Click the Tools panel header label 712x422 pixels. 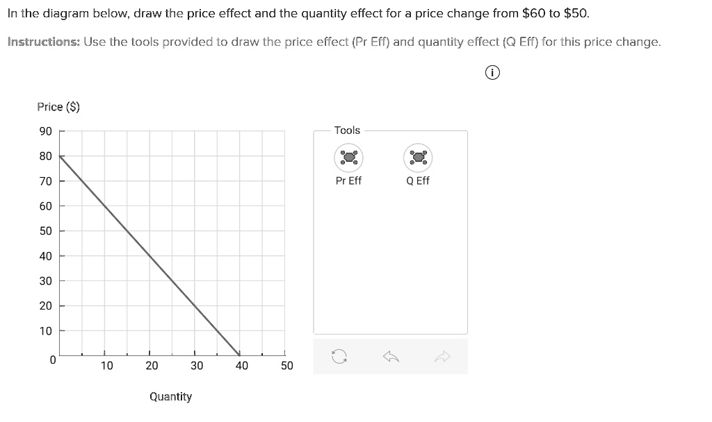pyautogui.click(x=348, y=130)
